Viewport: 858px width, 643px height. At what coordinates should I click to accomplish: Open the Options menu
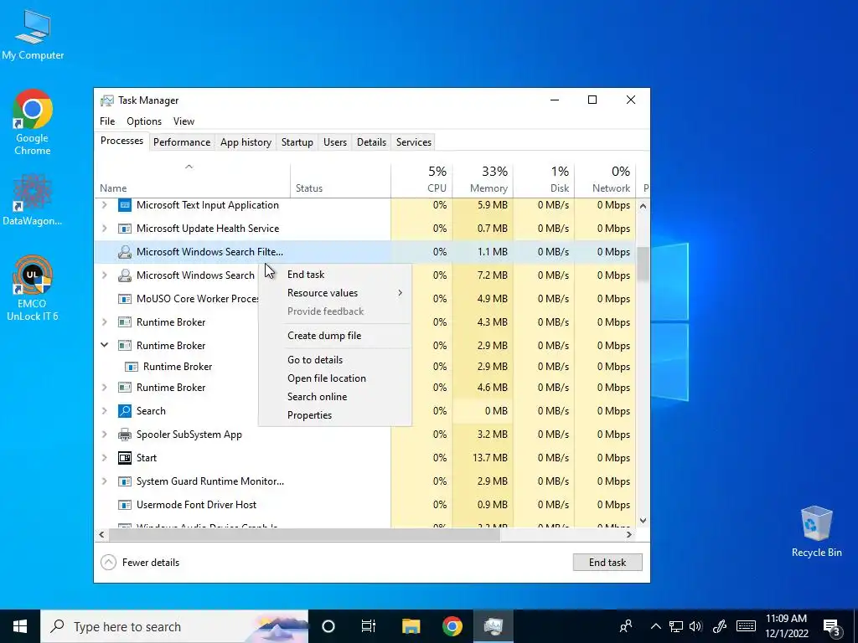point(144,121)
